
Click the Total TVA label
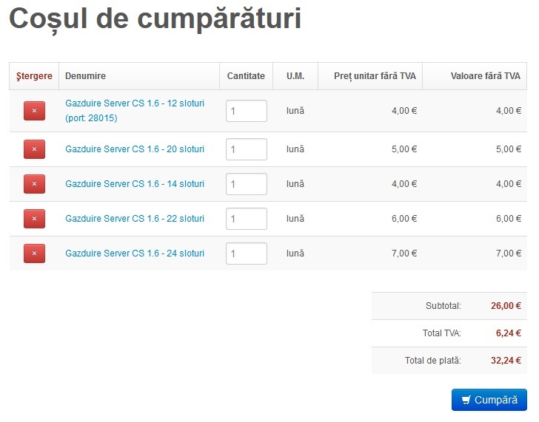442,333
